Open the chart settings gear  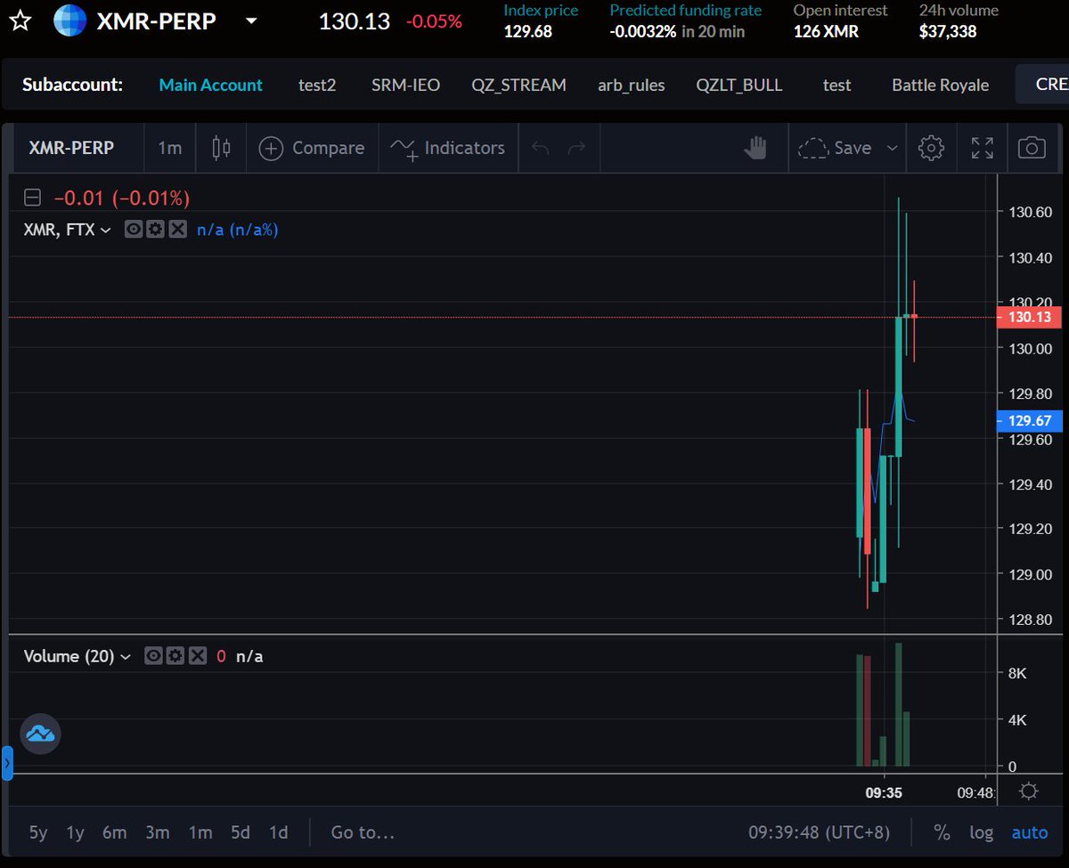pos(931,148)
